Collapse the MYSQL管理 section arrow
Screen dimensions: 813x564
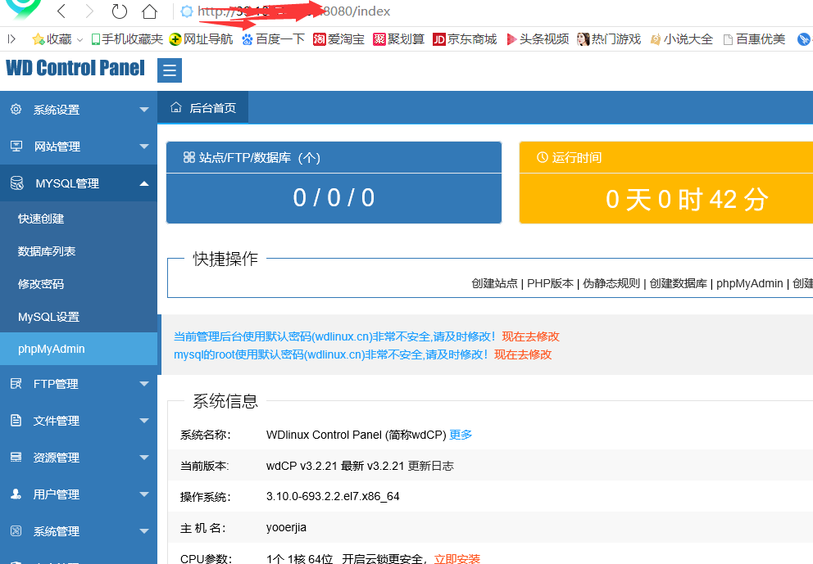point(144,183)
